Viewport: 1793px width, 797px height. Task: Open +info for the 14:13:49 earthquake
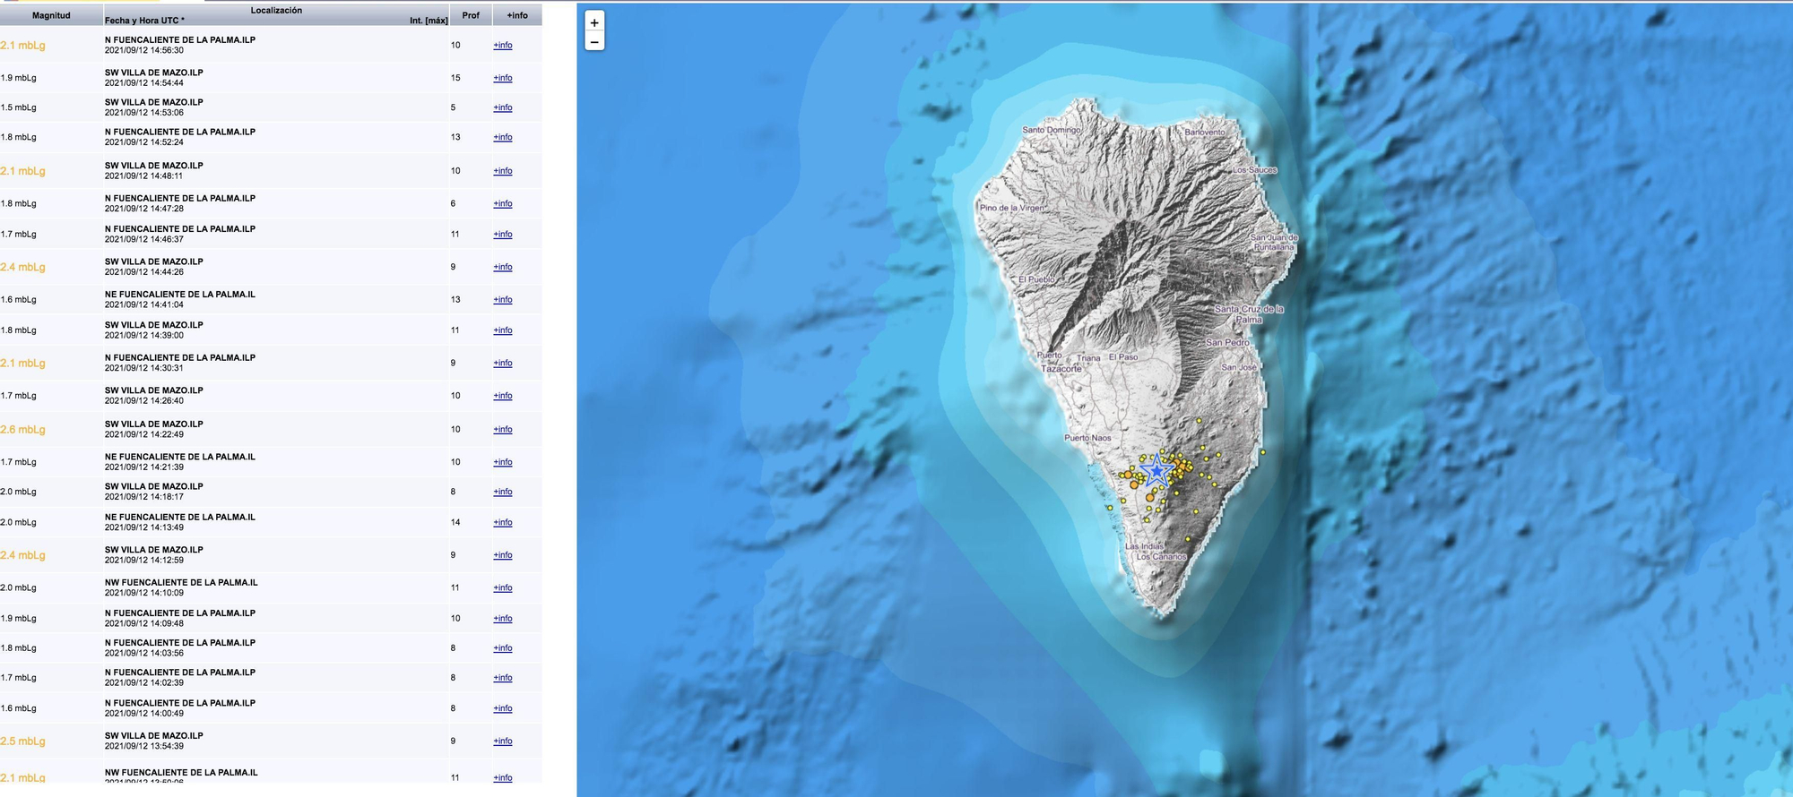pyautogui.click(x=503, y=522)
